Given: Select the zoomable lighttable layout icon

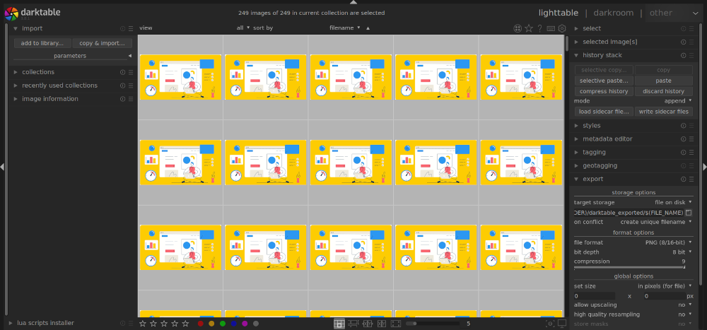Looking at the screenshot, I should 353,323.
